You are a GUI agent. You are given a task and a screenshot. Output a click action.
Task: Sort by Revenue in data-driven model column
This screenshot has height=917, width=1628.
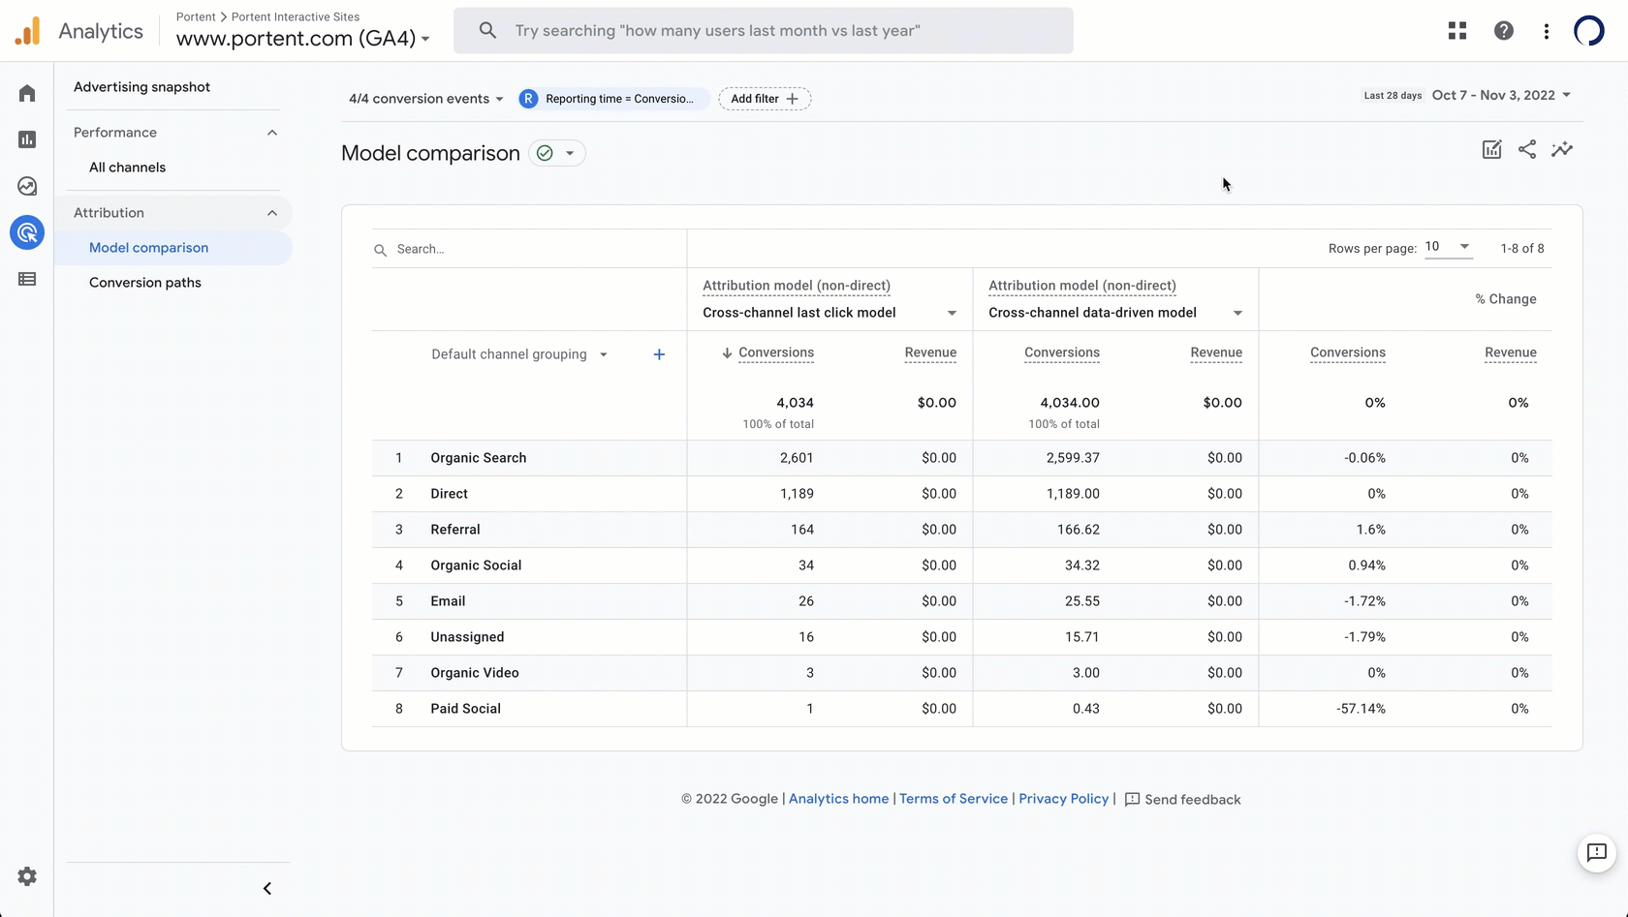coord(1216,353)
